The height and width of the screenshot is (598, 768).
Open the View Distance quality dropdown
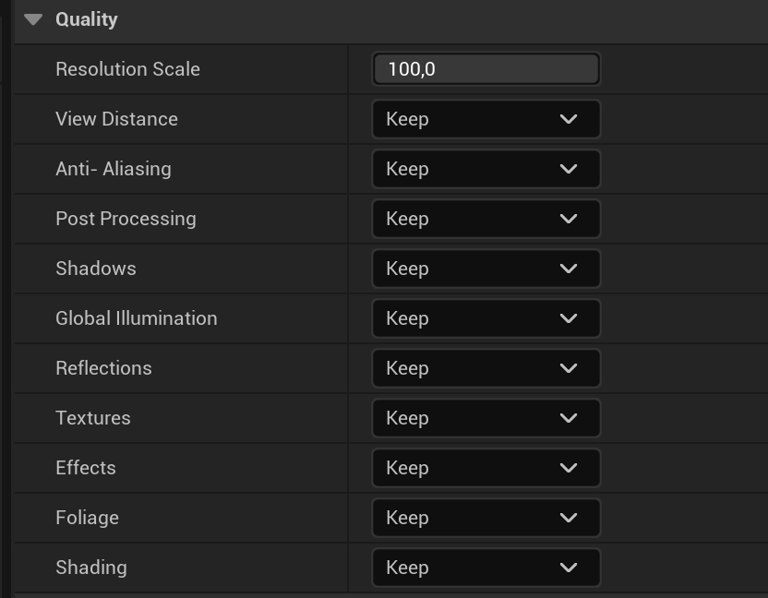coord(486,119)
